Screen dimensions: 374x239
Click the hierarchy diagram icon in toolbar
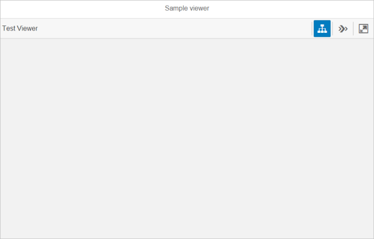coord(322,28)
